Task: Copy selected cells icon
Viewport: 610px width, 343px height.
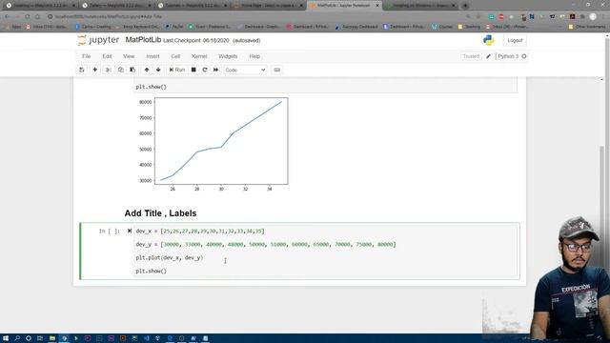Action: point(121,70)
